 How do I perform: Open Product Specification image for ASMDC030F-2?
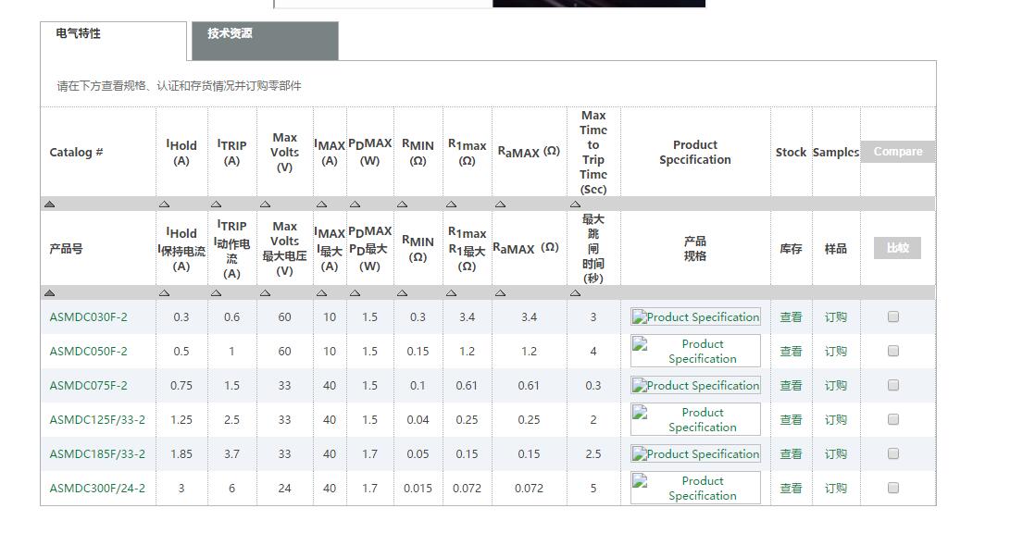695,317
